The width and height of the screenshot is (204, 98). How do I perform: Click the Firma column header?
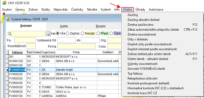click(x=76, y=52)
